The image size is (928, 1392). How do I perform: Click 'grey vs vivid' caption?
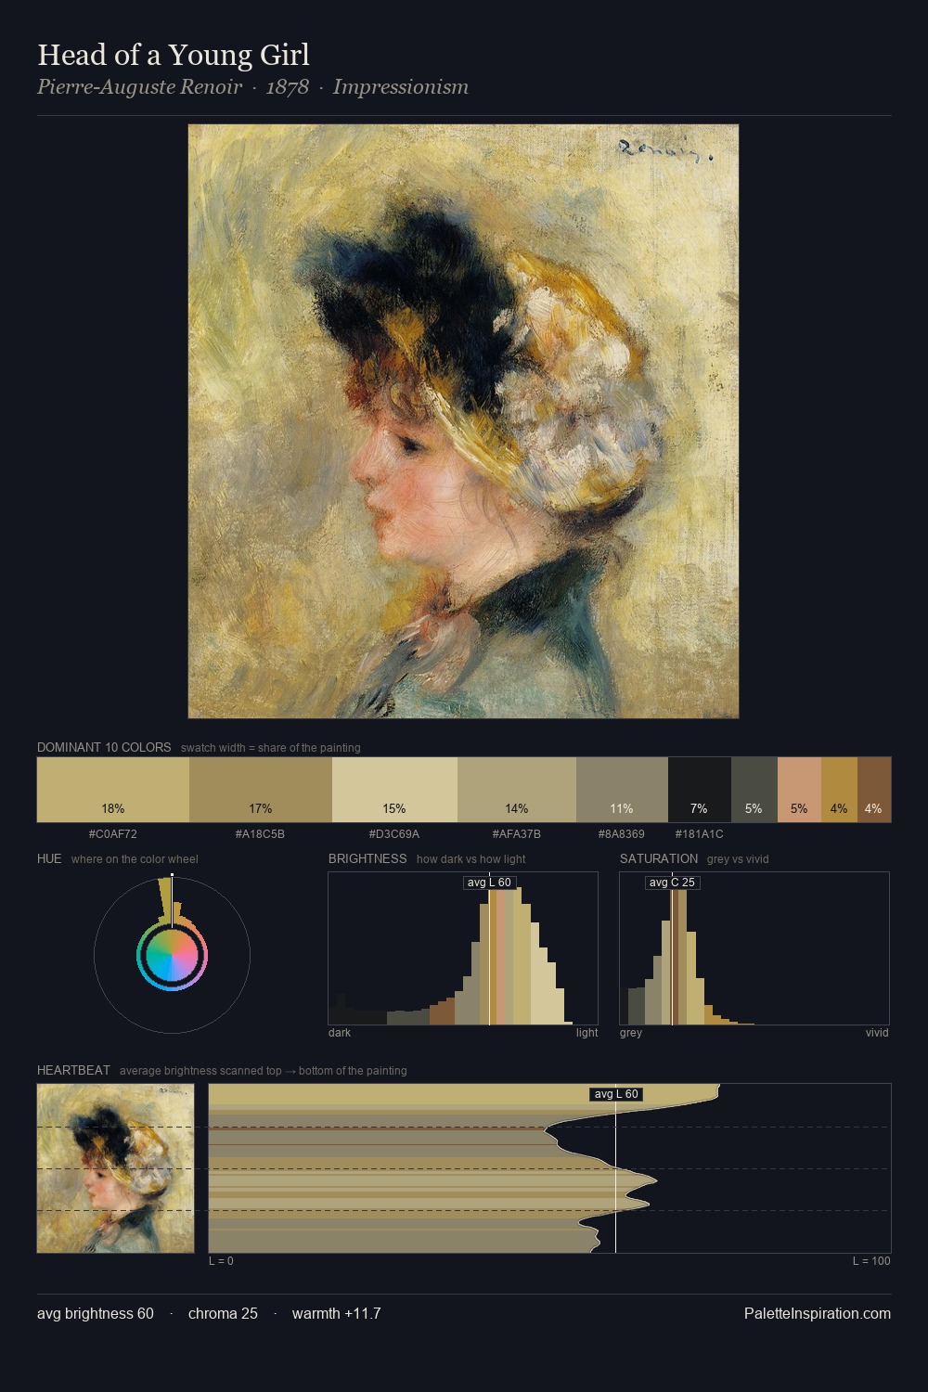[738, 858]
